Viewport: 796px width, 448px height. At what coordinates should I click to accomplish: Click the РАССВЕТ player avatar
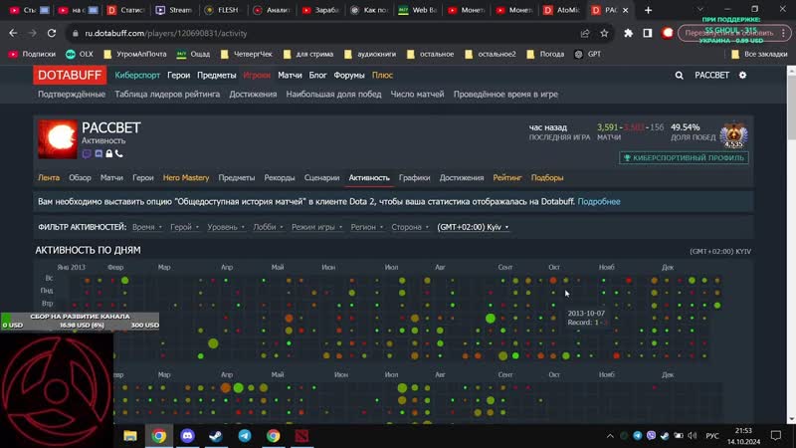tap(58, 139)
